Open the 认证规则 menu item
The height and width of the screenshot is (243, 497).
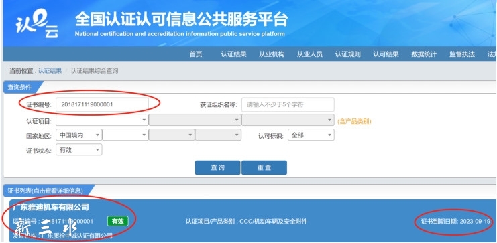pyautogui.click(x=347, y=54)
